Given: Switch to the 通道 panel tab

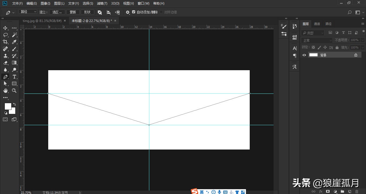Looking at the screenshot, I should (x=317, y=24).
